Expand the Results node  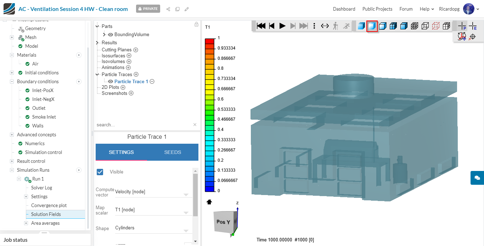97,43
